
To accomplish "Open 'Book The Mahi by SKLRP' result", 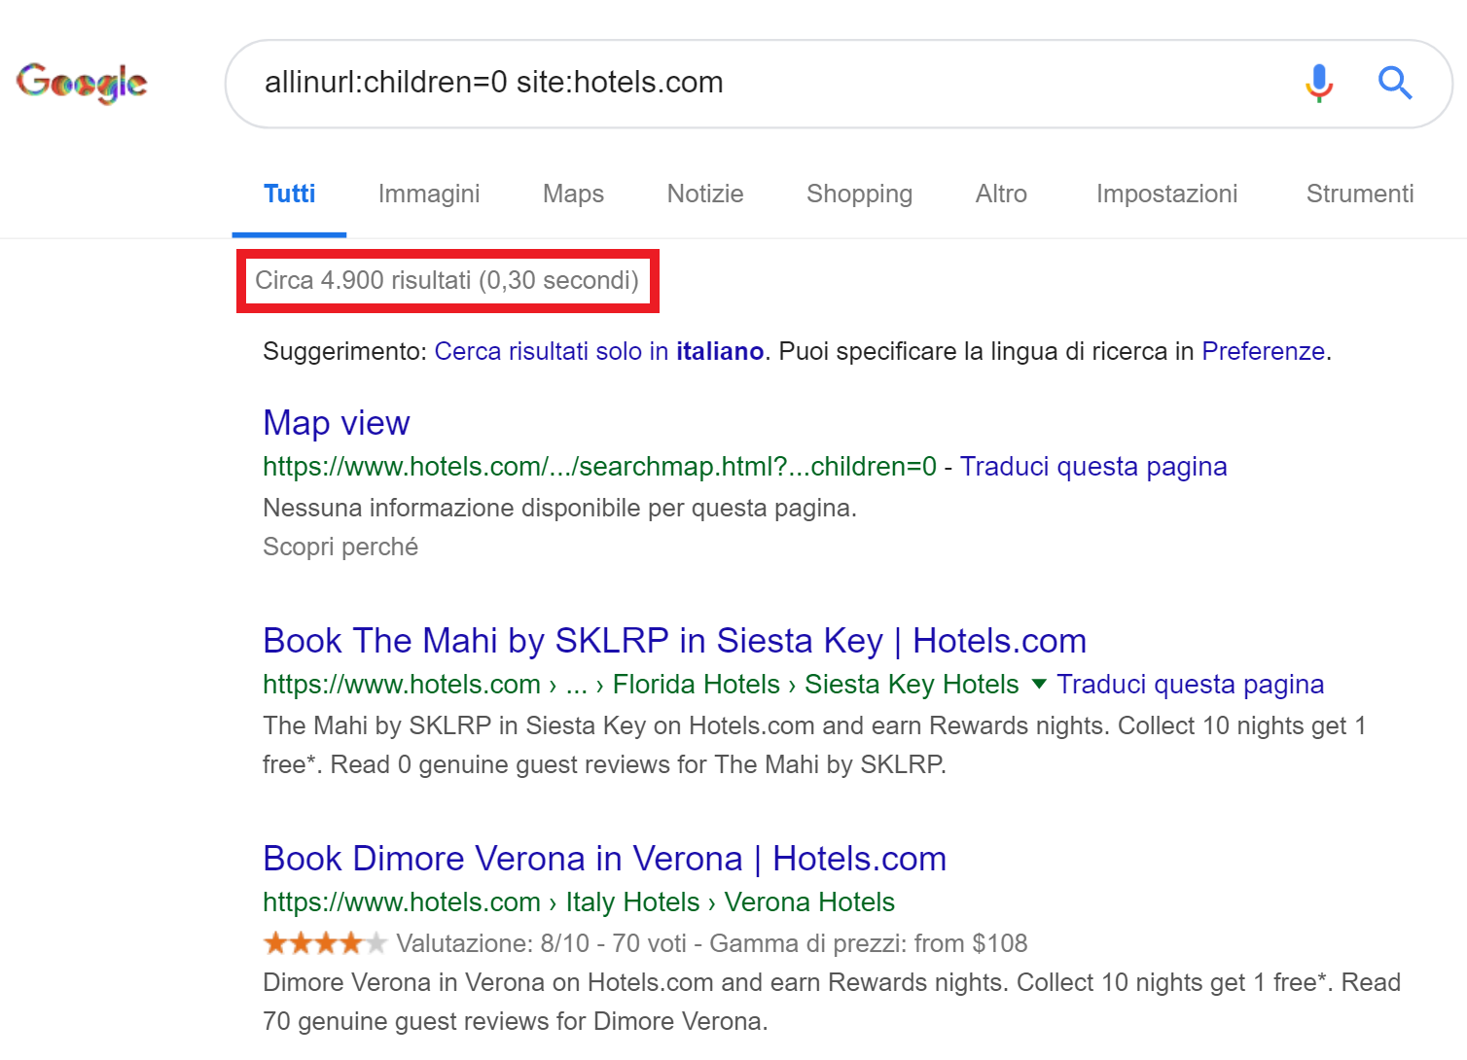I will point(674,641).
